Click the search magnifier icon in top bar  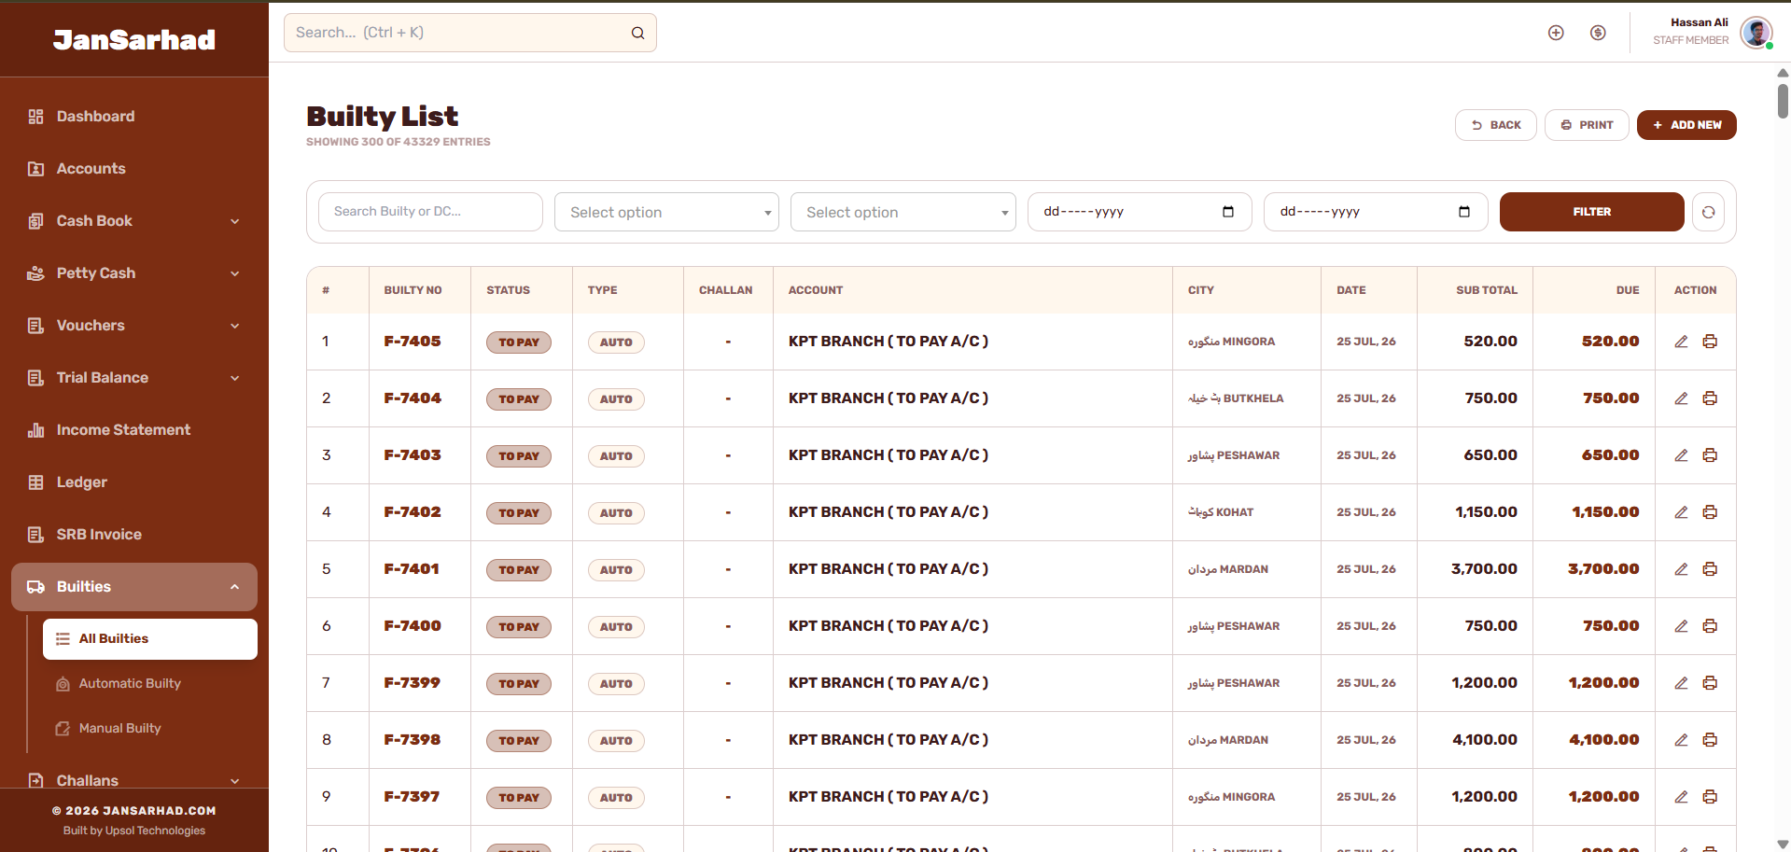pos(637,33)
